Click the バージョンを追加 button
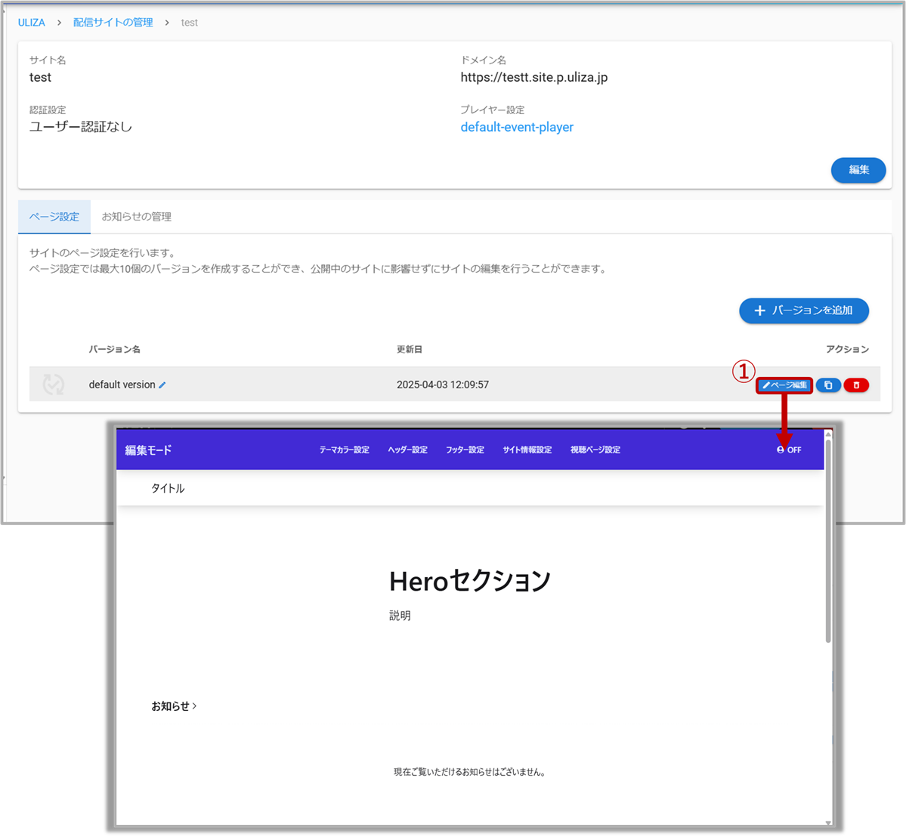This screenshot has height=837, width=906. click(x=804, y=310)
